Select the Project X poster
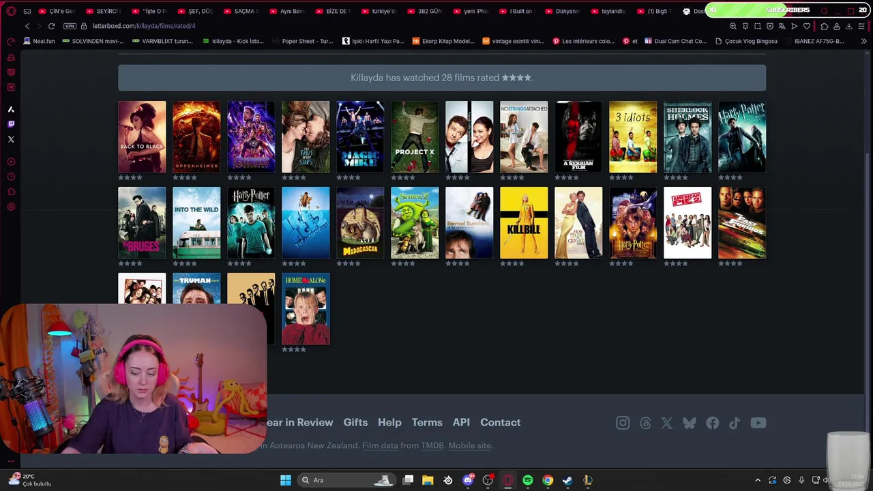 click(x=415, y=137)
